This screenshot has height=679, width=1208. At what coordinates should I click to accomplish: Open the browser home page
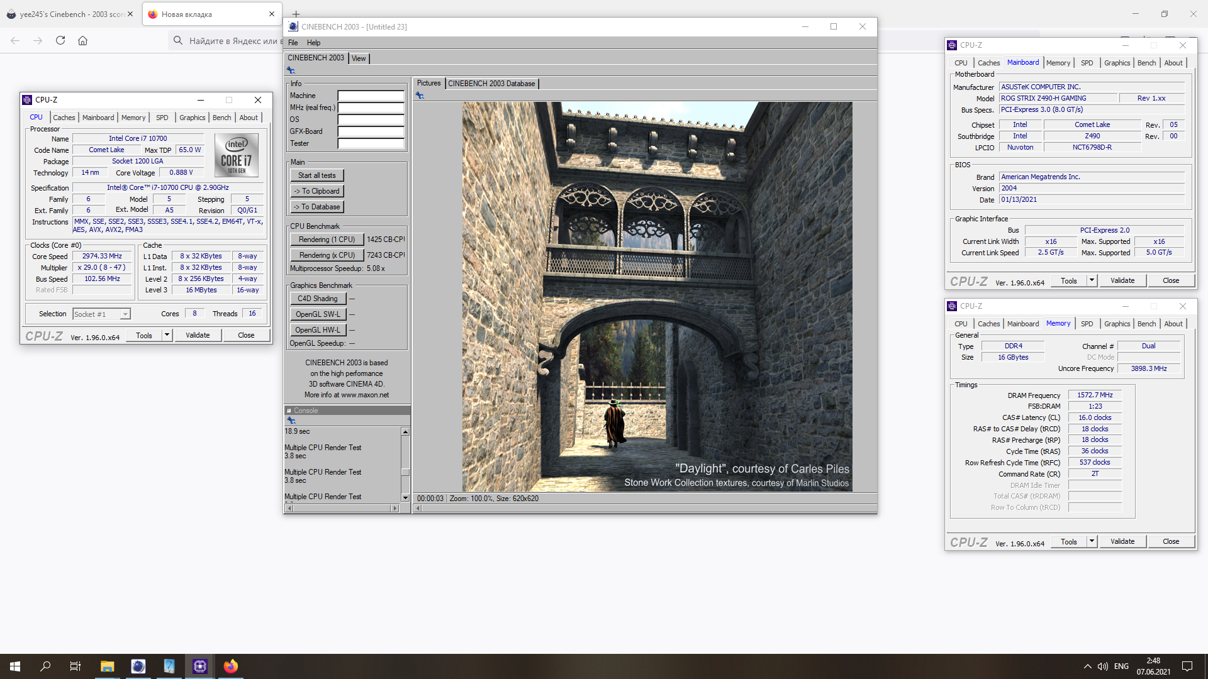click(82, 40)
